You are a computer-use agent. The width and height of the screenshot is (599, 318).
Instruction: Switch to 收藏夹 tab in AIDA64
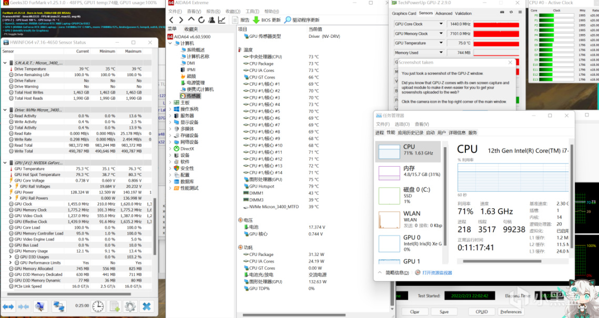click(x=191, y=29)
